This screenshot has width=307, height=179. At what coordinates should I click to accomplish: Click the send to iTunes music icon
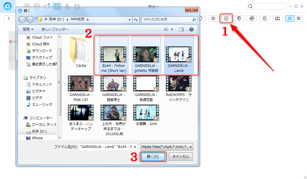(252, 18)
